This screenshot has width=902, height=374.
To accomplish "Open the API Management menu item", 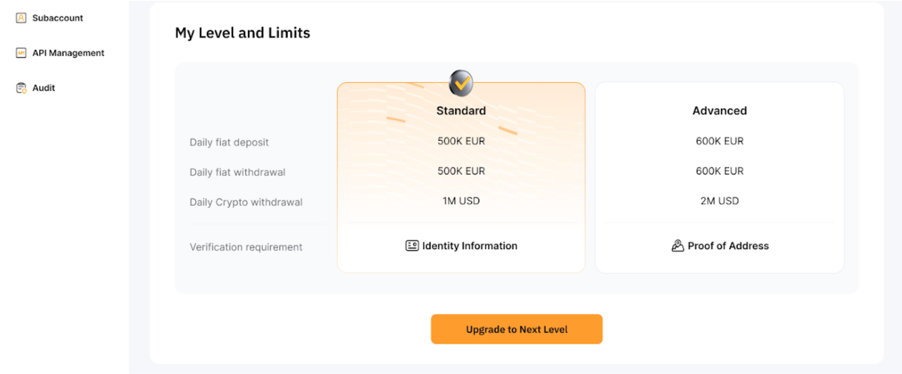I will click(x=68, y=53).
